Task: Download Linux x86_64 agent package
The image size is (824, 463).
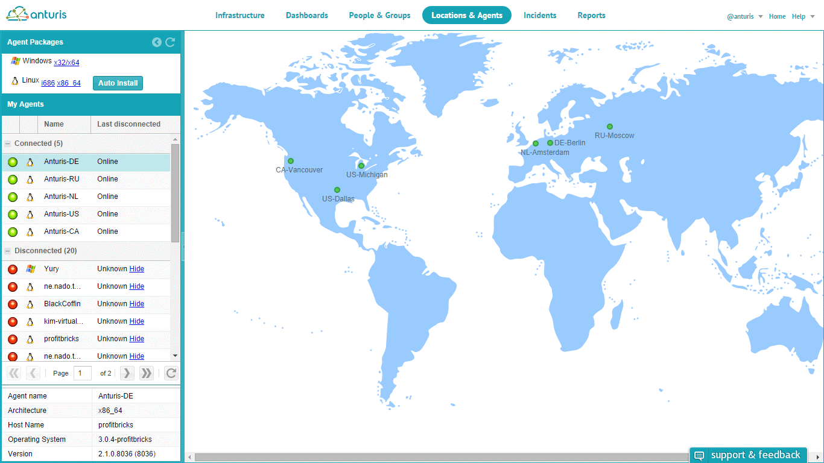Action: click(69, 83)
